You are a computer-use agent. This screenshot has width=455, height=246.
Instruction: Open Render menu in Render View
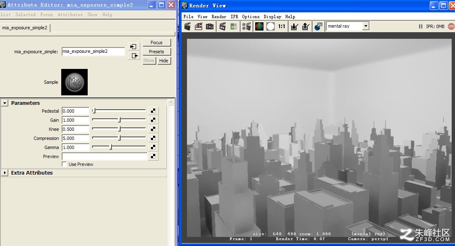(x=219, y=17)
